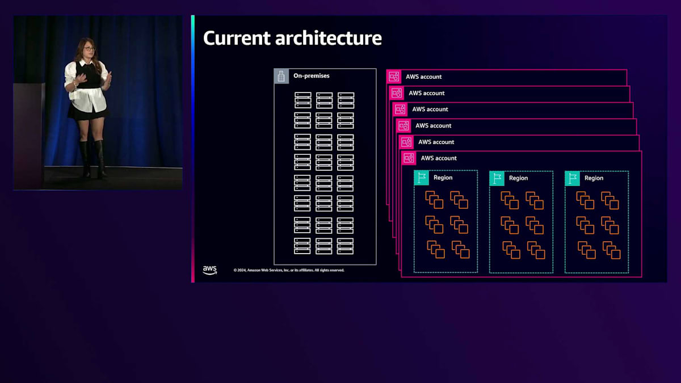The image size is (681, 383).
Task: Click the frontmost 'AWS account' label above Regions
Action: (439, 158)
